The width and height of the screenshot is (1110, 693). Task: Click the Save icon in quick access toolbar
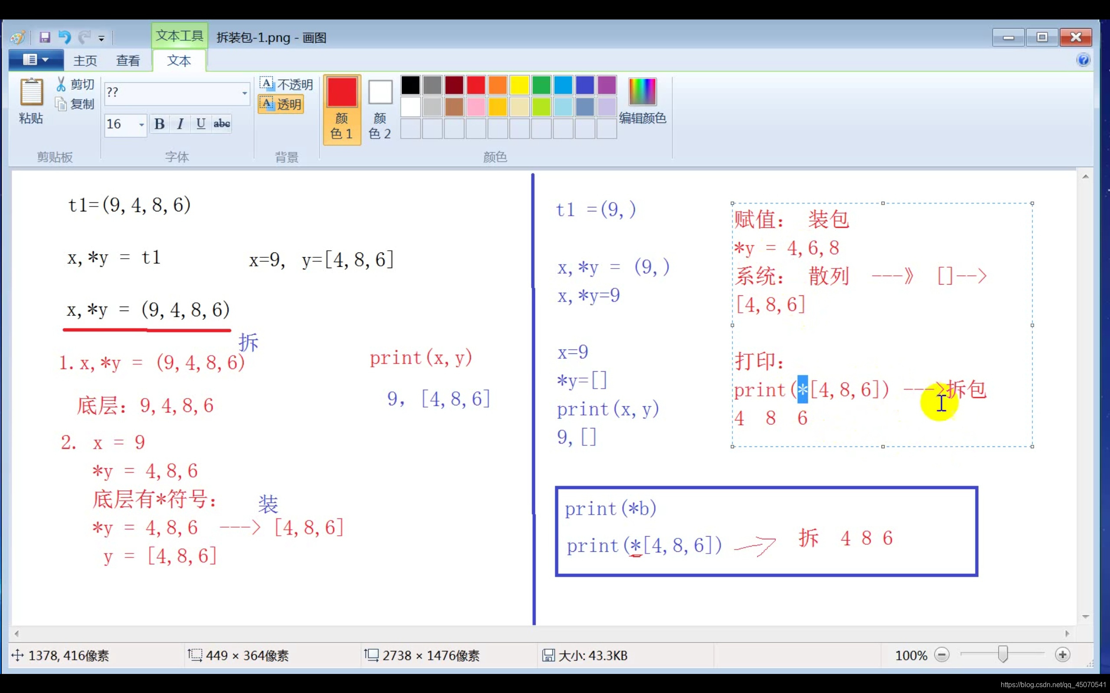tap(45, 37)
